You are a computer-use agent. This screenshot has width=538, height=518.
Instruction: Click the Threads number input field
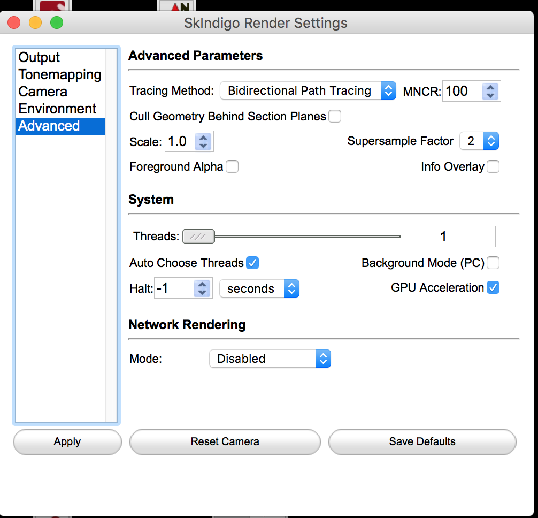coord(466,237)
